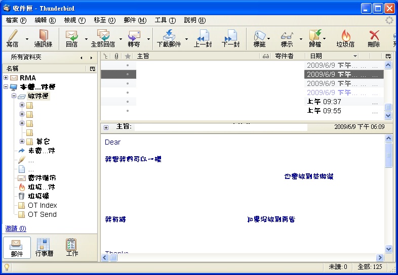This screenshot has width=398, height=275.
Task: Open the 標籤 tag dropdown arrow
Action: (269, 39)
